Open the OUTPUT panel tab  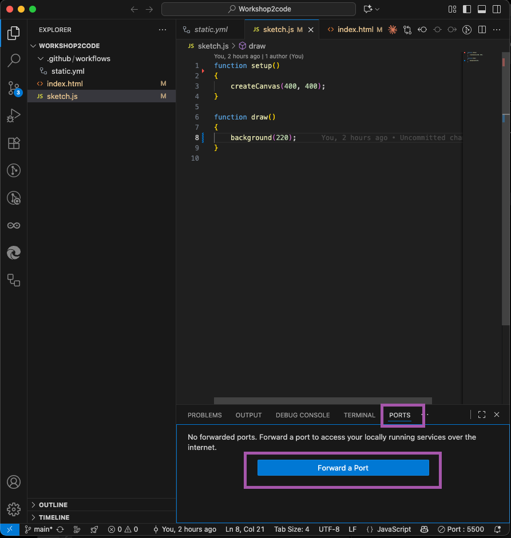point(248,415)
